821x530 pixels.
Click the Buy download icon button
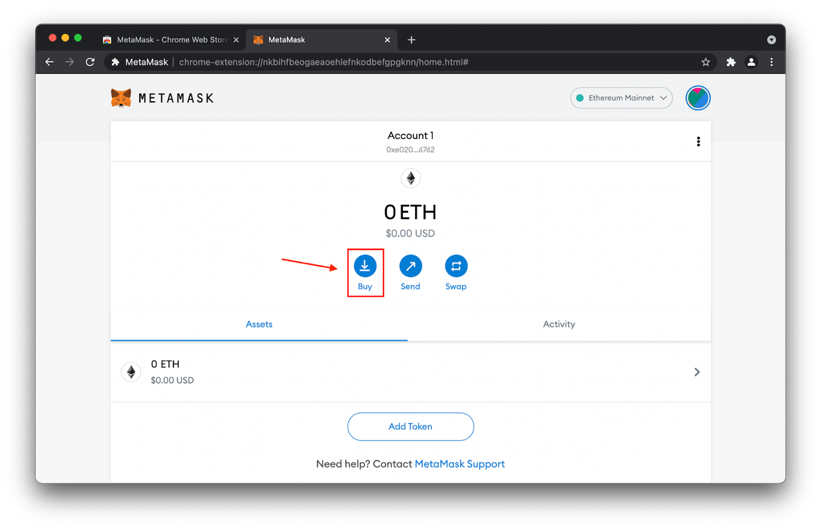pos(365,266)
